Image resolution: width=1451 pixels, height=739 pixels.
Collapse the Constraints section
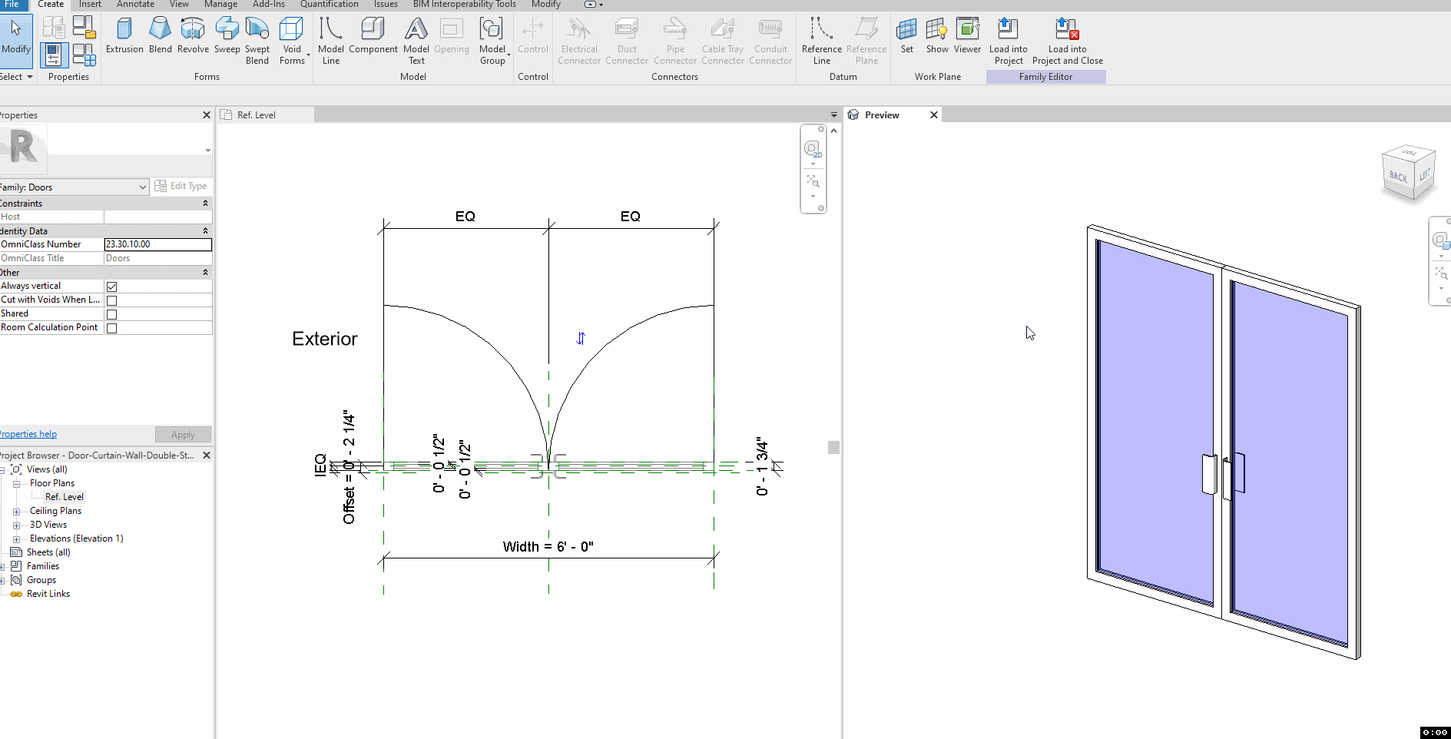205,204
